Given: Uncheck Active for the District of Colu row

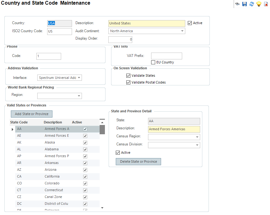Looking at the screenshot, I should (85, 204).
